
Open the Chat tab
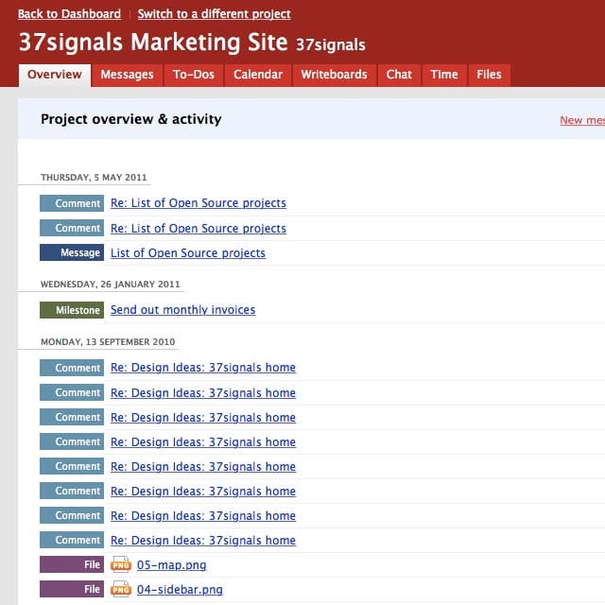[399, 75]
